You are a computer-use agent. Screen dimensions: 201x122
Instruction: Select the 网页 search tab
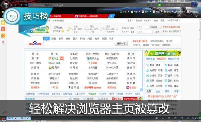click(46, 39)
